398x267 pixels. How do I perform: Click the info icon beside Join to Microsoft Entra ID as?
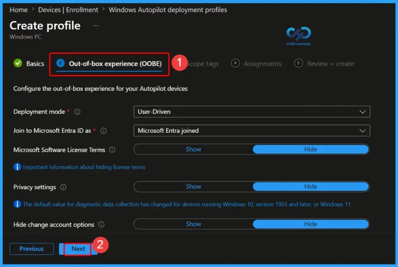coord(103,131)
